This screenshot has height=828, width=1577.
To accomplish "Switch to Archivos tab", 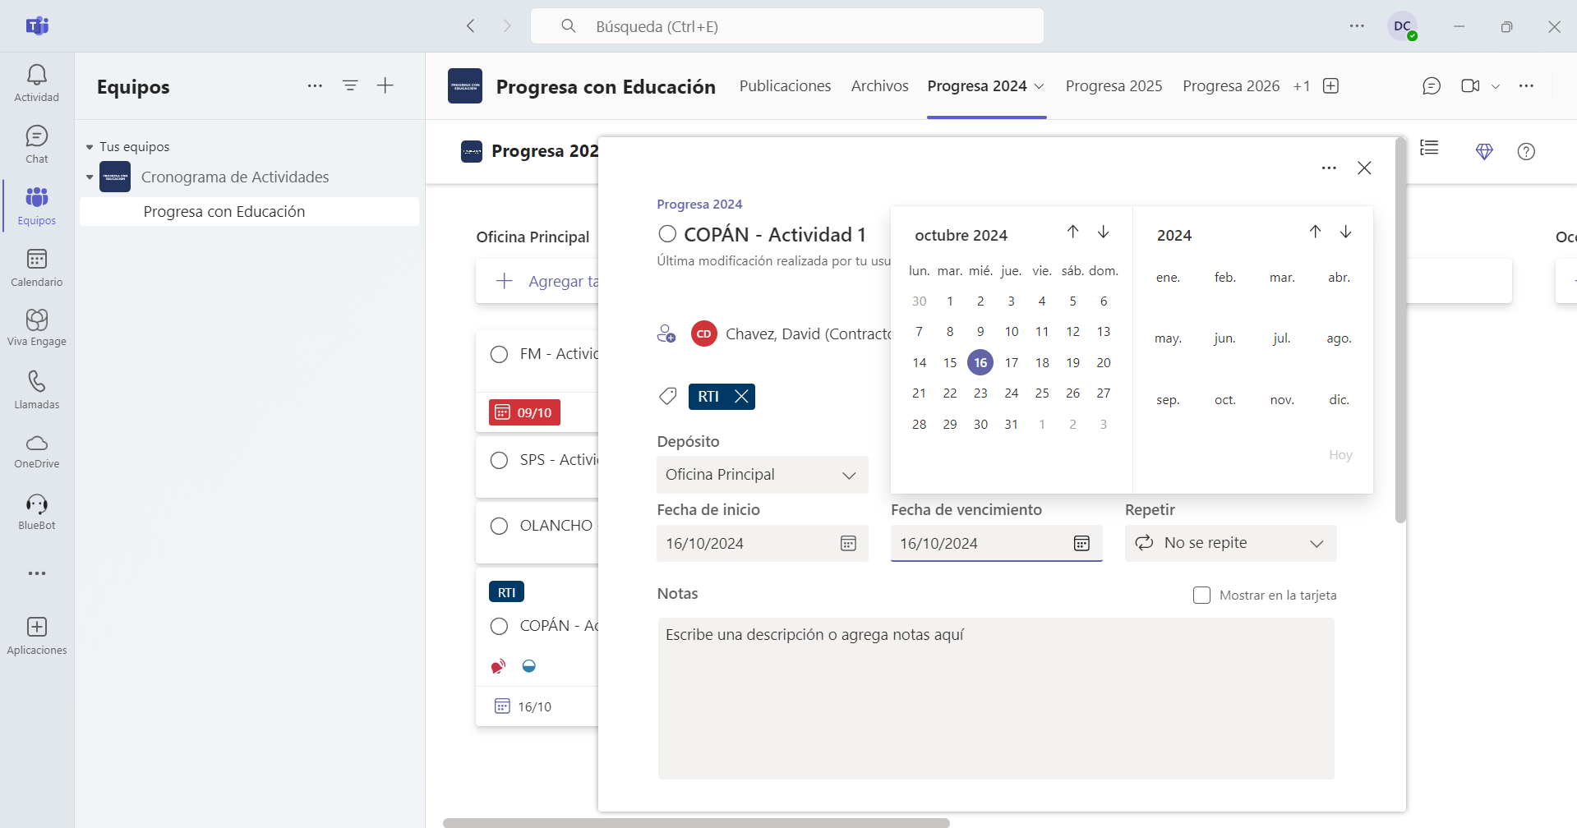I will point(879,86).
